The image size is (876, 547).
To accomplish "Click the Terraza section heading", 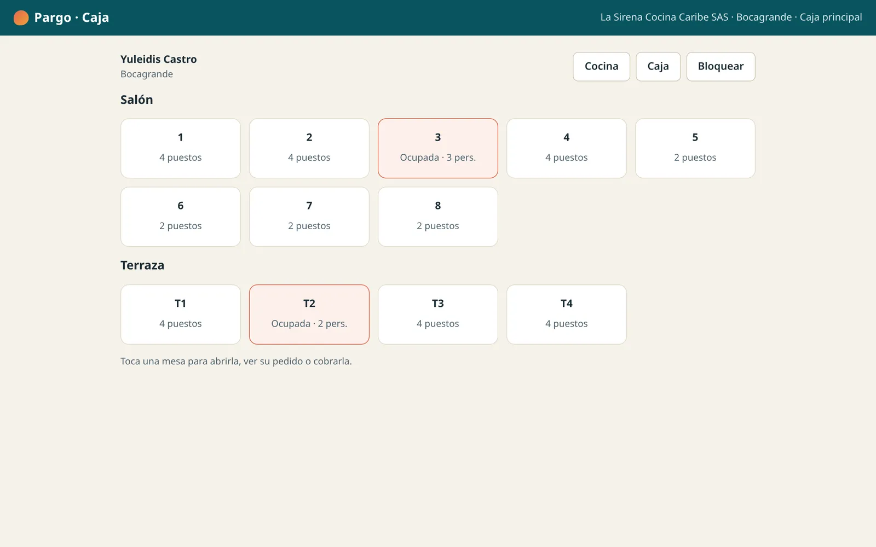I will (142, 265).
